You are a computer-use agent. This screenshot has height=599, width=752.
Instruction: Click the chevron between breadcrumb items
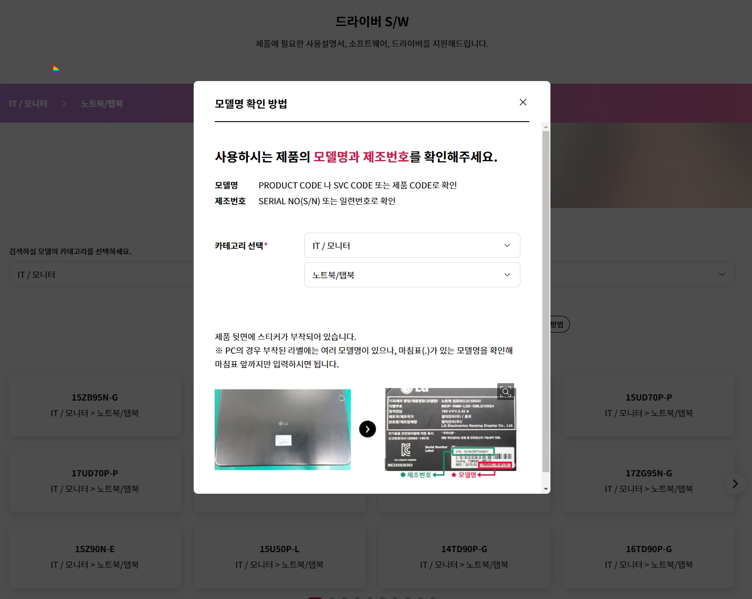point(64,103)
